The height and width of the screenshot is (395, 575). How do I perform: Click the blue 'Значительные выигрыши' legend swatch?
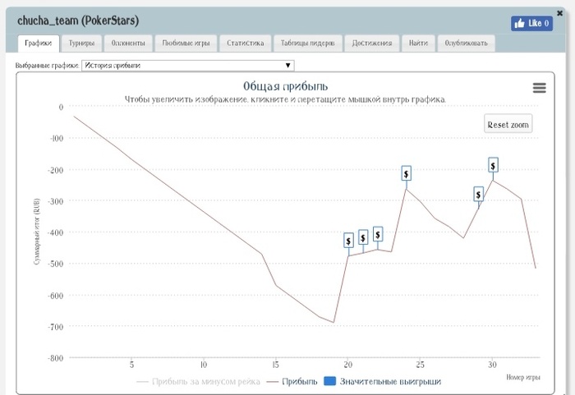[329, 381]
